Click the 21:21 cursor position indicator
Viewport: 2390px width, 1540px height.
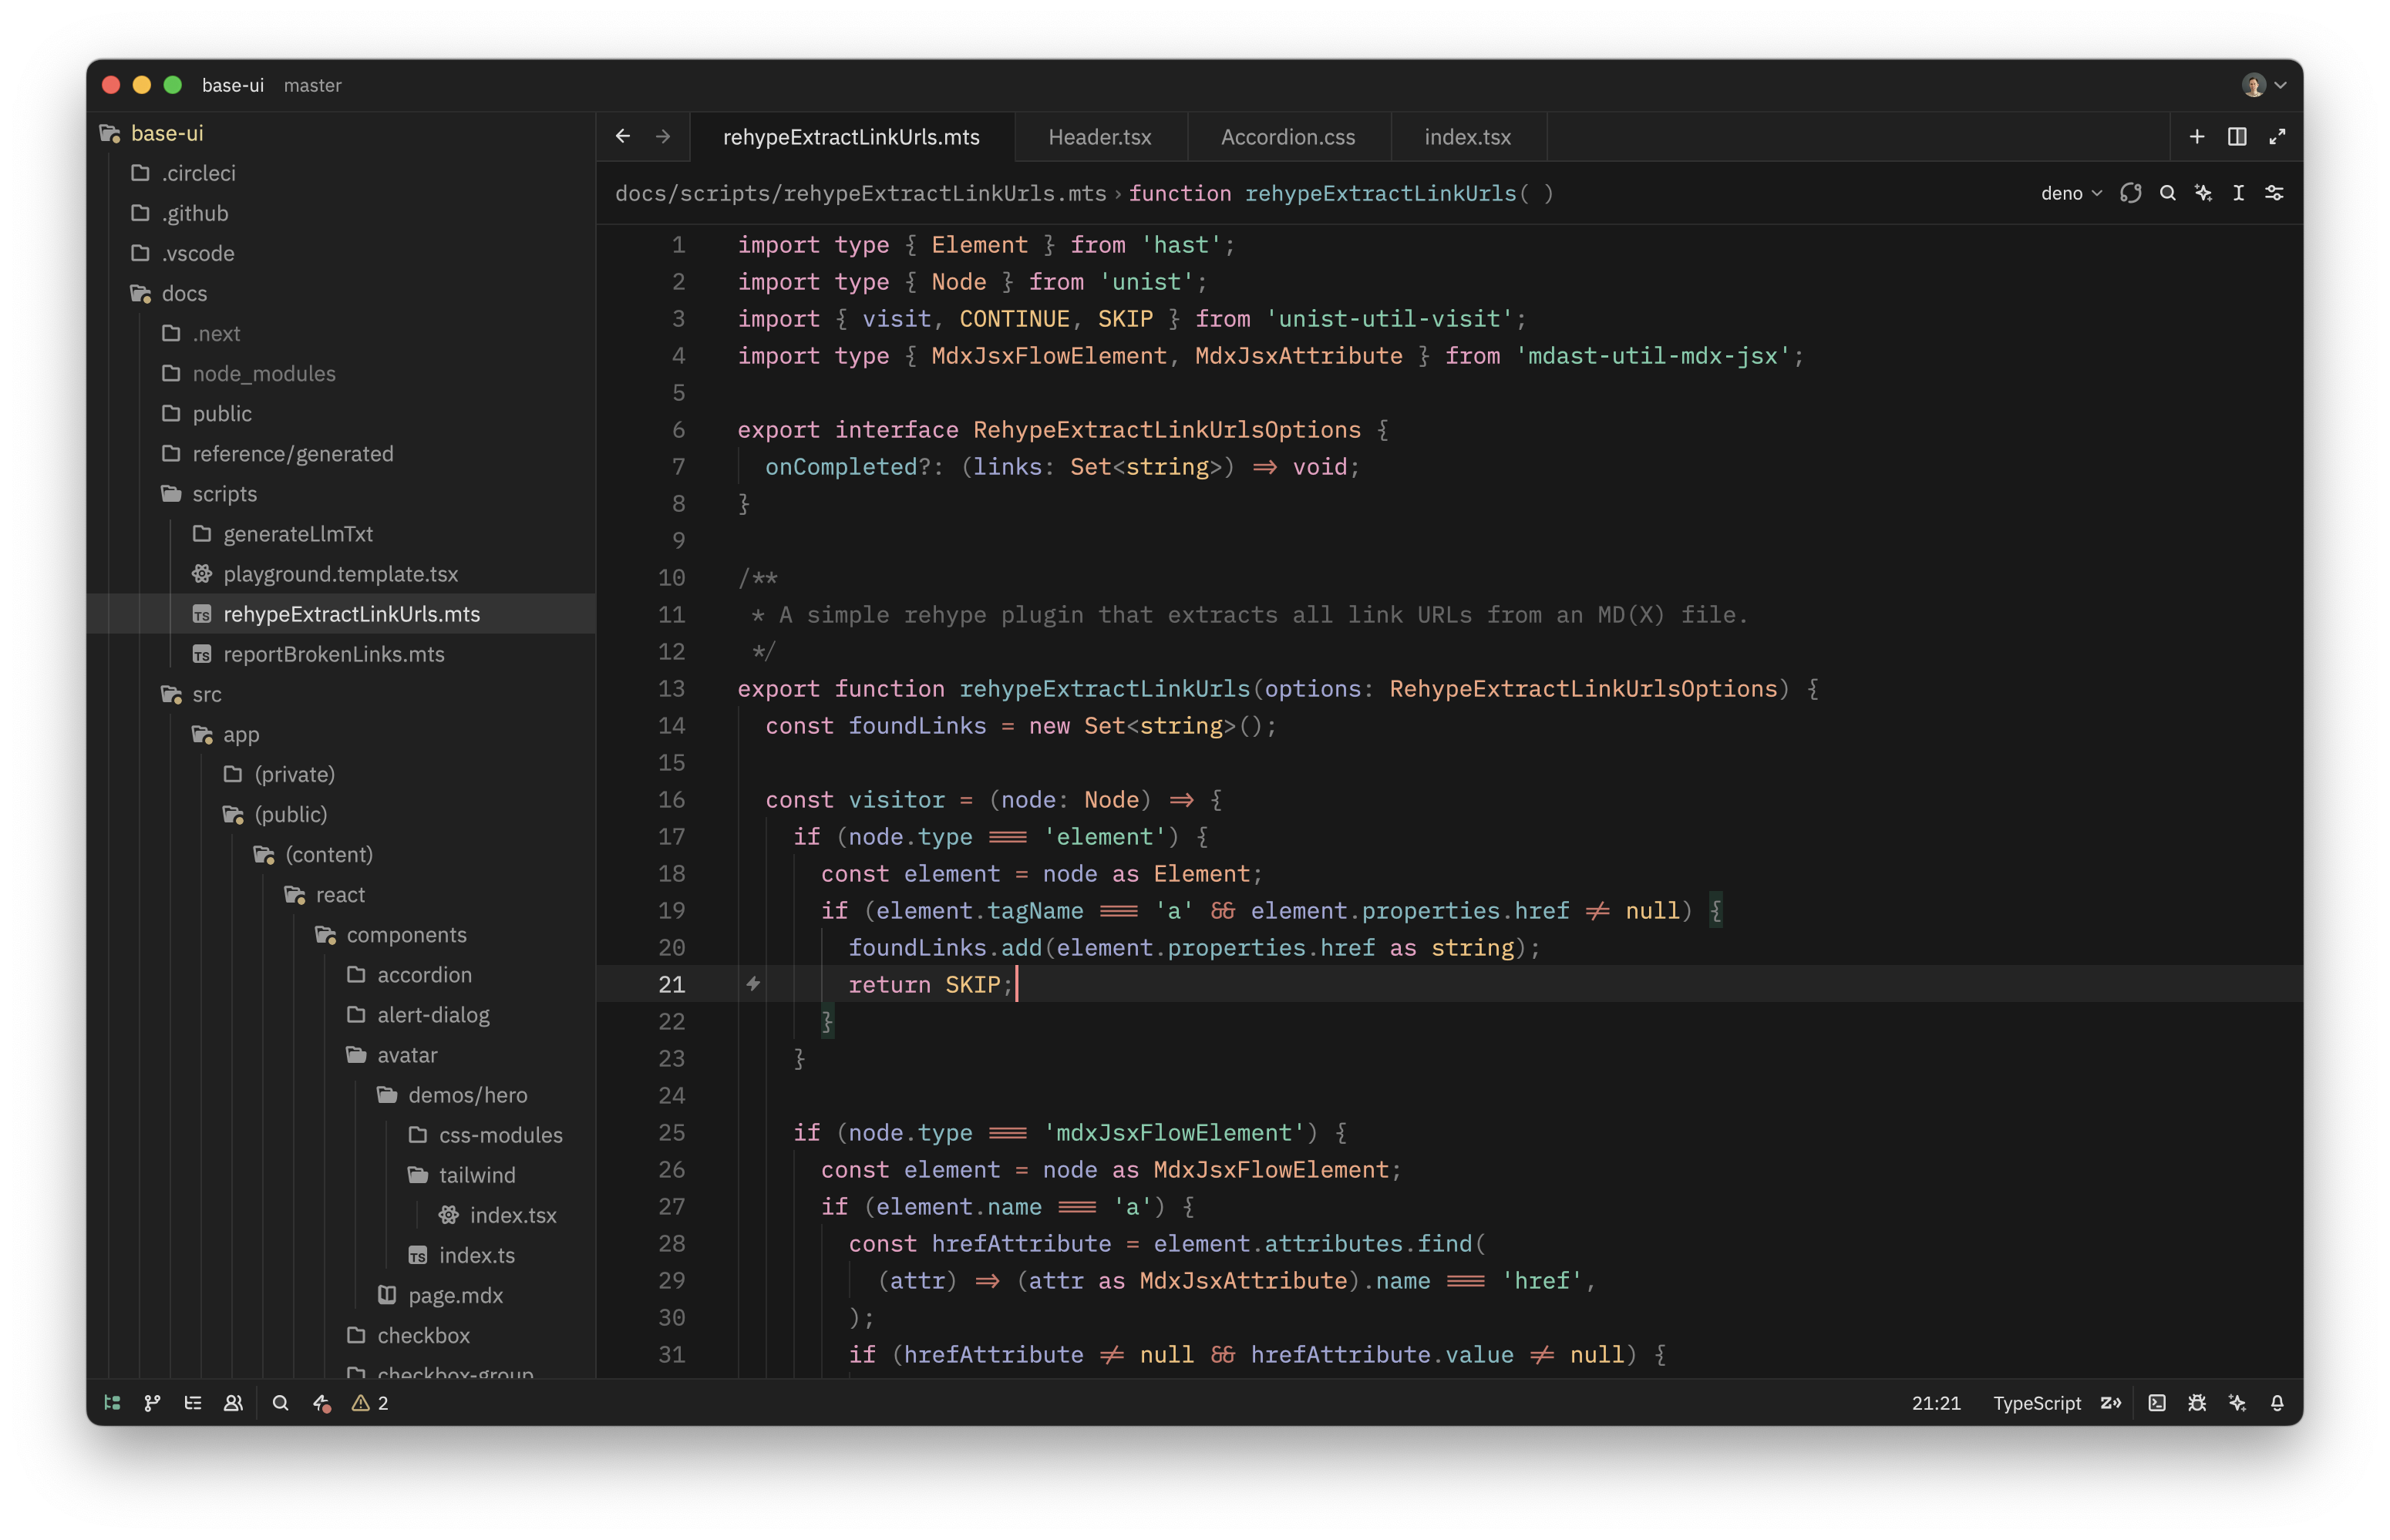coord(1936,1403)
